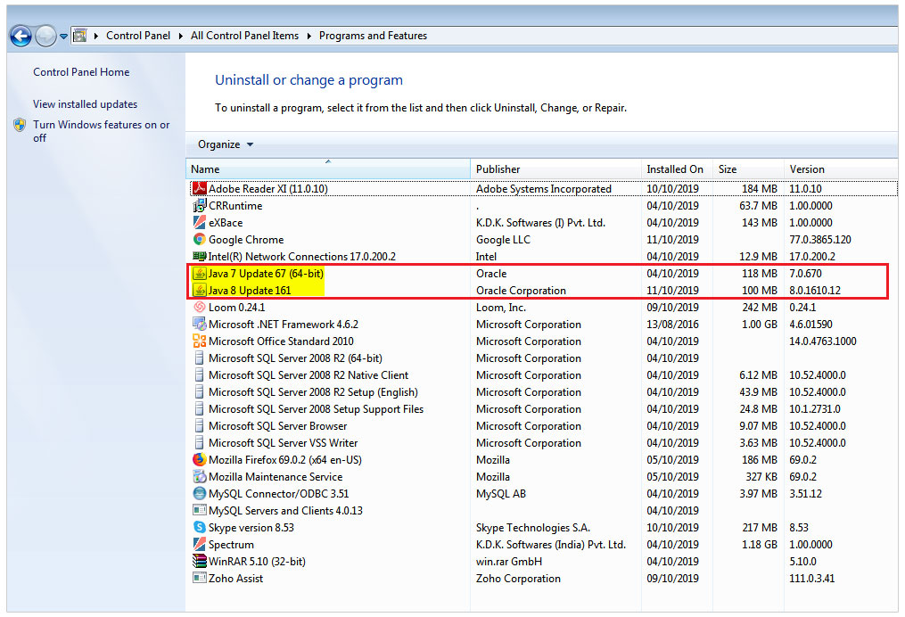Select Microsoft SQL Server VSS Writer icon
The image size is (905, 617).
[199, 443]
